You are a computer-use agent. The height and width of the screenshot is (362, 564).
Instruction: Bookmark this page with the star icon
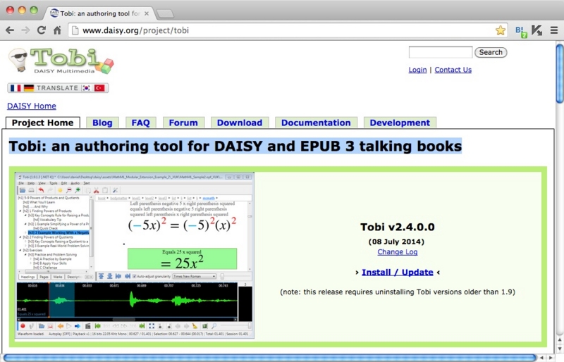tap(501, 30)
